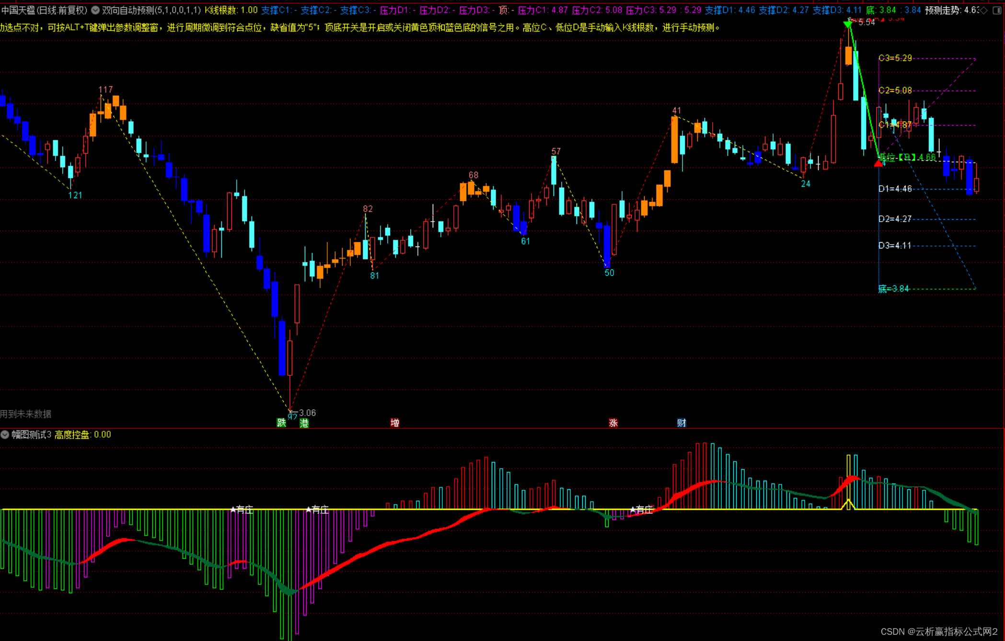Click the 用到未来数据 warning text
Viewport: 1005px width, 641px height.
click(26, 414)
